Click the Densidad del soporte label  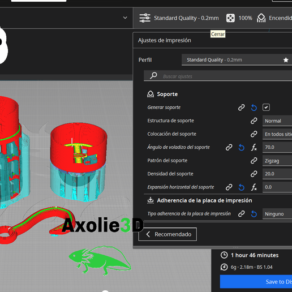coord(170,174)
